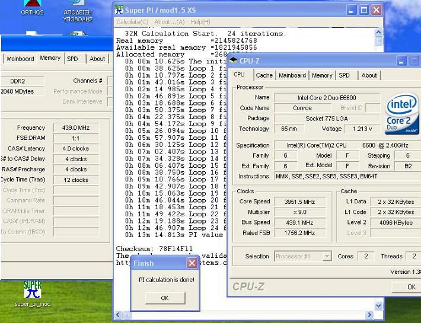The height and width of the screenshot is (323, 421).
Task: Click OK in the Finish dialog
Action: (165, 298)
